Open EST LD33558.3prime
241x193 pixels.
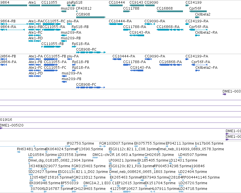click(72, 155)
